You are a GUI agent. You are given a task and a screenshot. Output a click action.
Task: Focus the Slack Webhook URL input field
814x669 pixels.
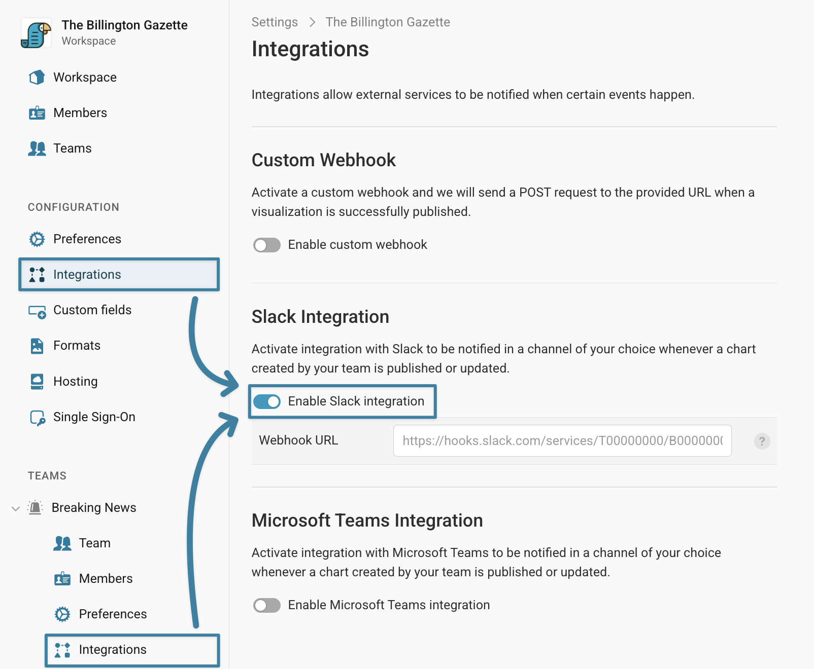click(562, 441)
